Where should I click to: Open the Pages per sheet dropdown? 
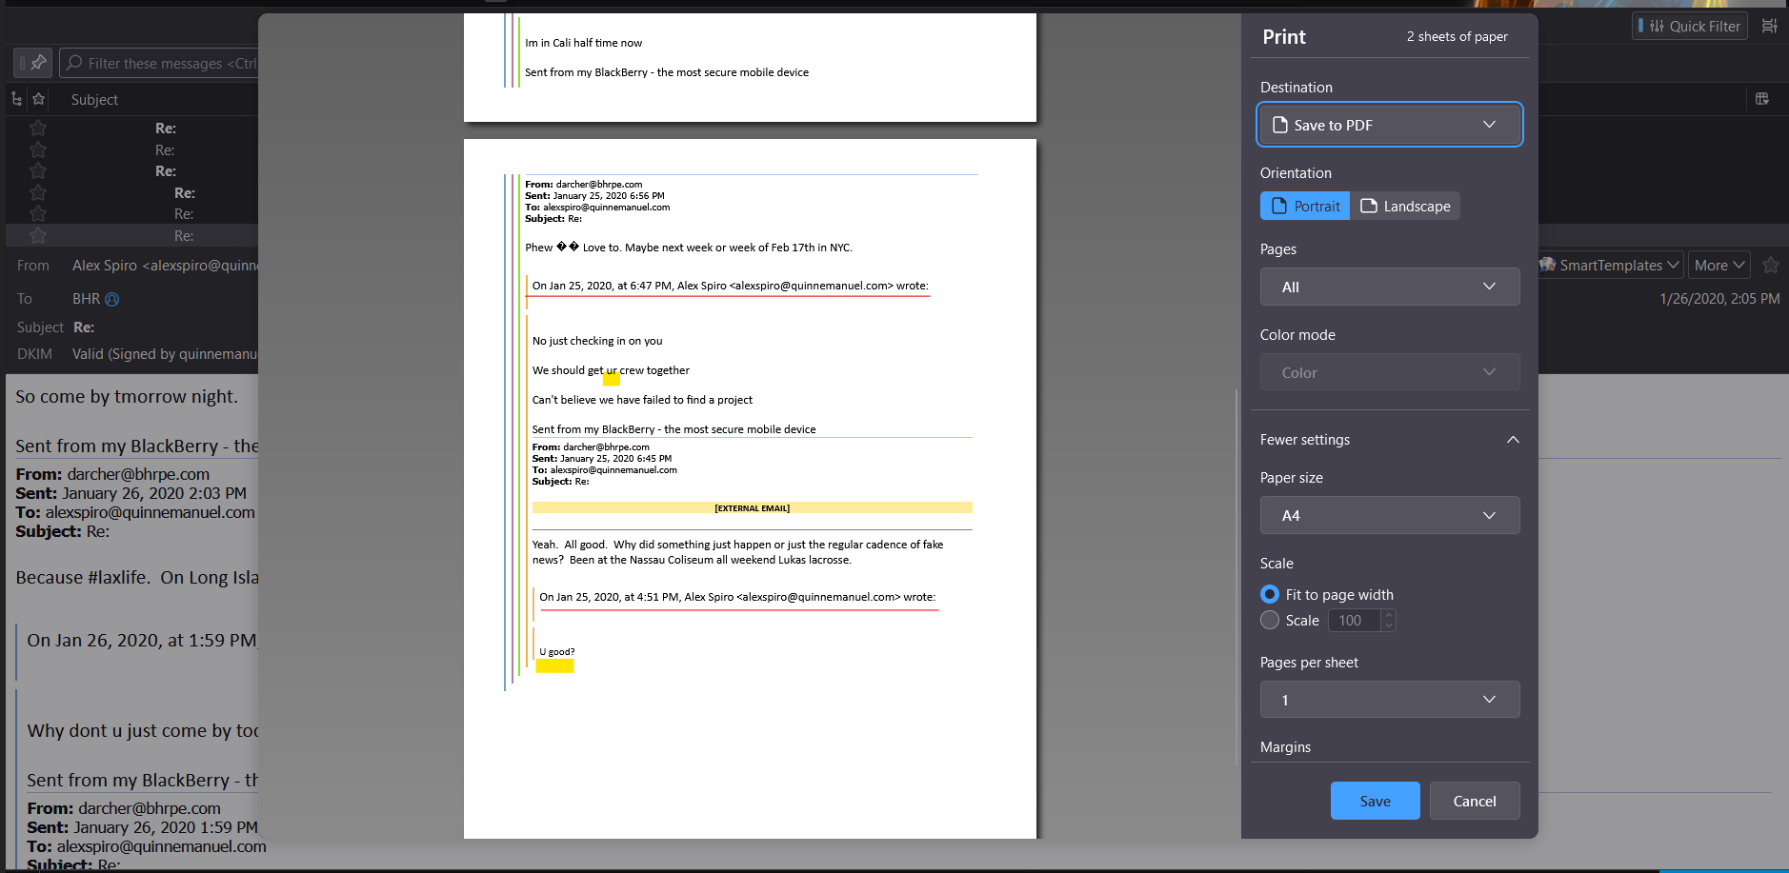(1389, 700)
